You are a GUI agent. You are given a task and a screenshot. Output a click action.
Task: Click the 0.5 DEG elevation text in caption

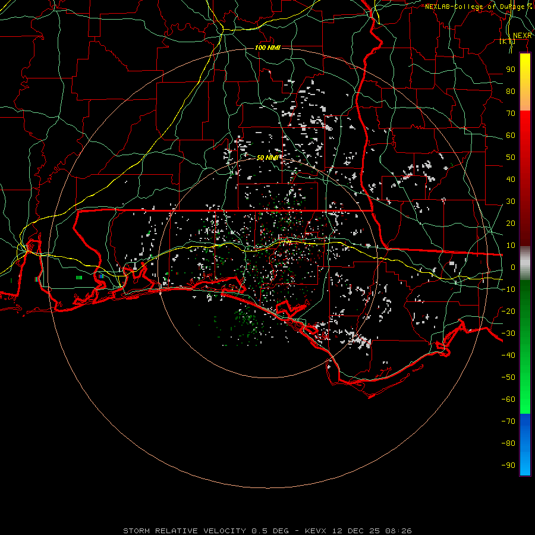[270, 531]
